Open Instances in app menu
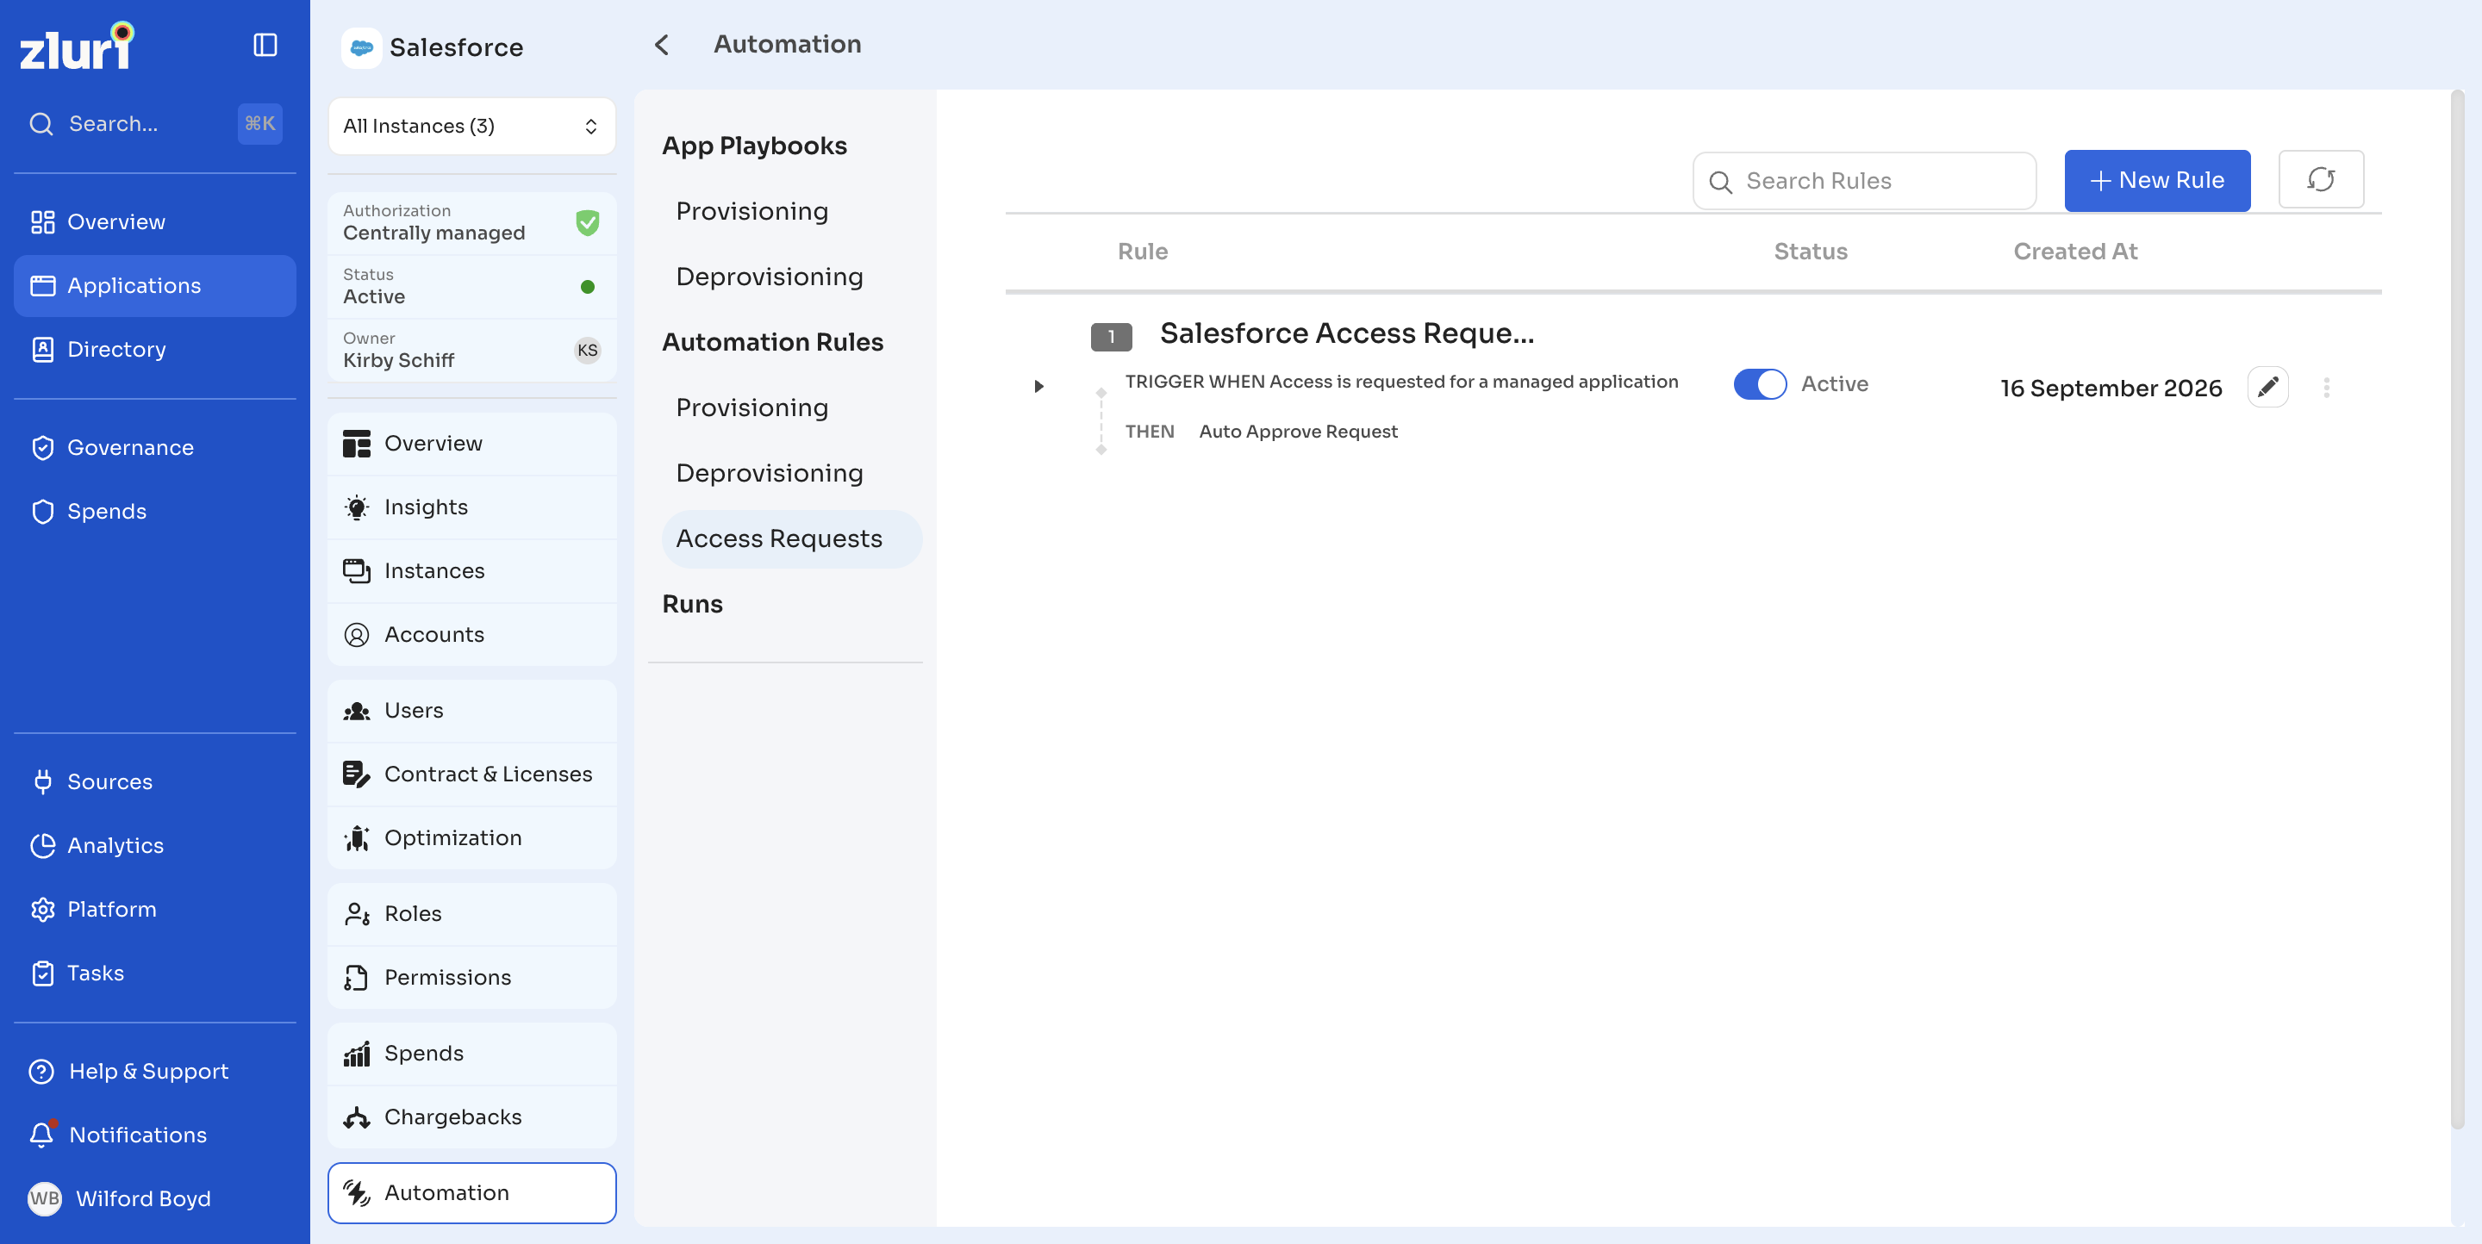2482x1244 pixels. click(x=471, y=571)
